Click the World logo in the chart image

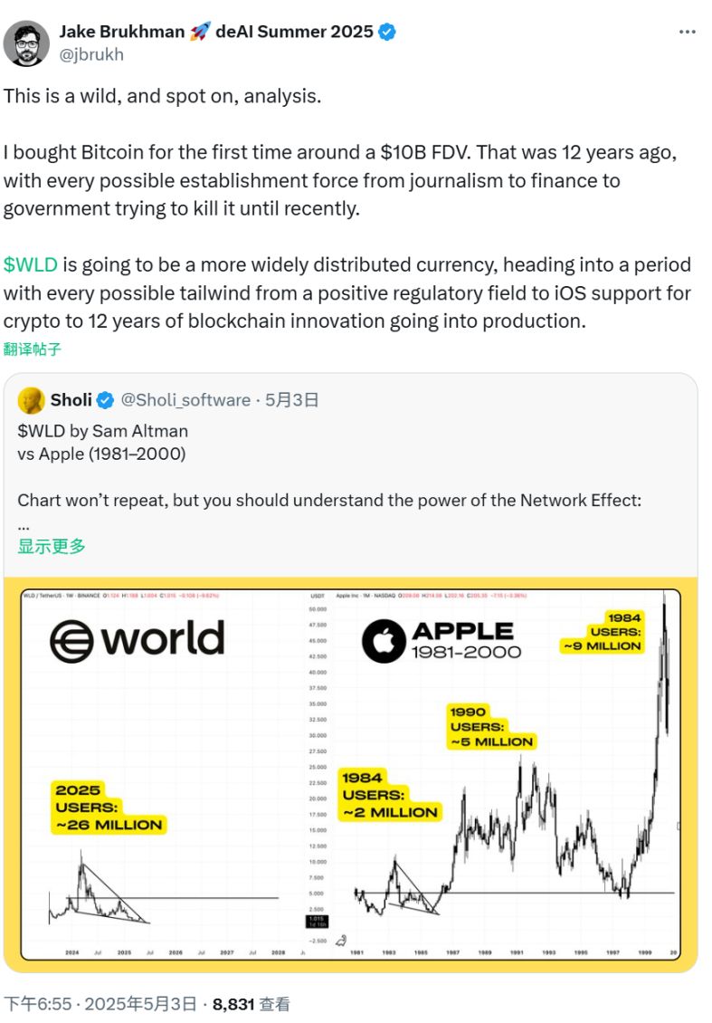pyautogui.click(x=138, y=639)
